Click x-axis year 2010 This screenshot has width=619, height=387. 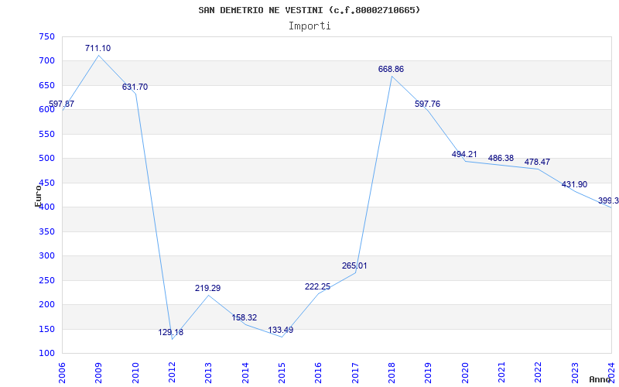tap(135, 373)
